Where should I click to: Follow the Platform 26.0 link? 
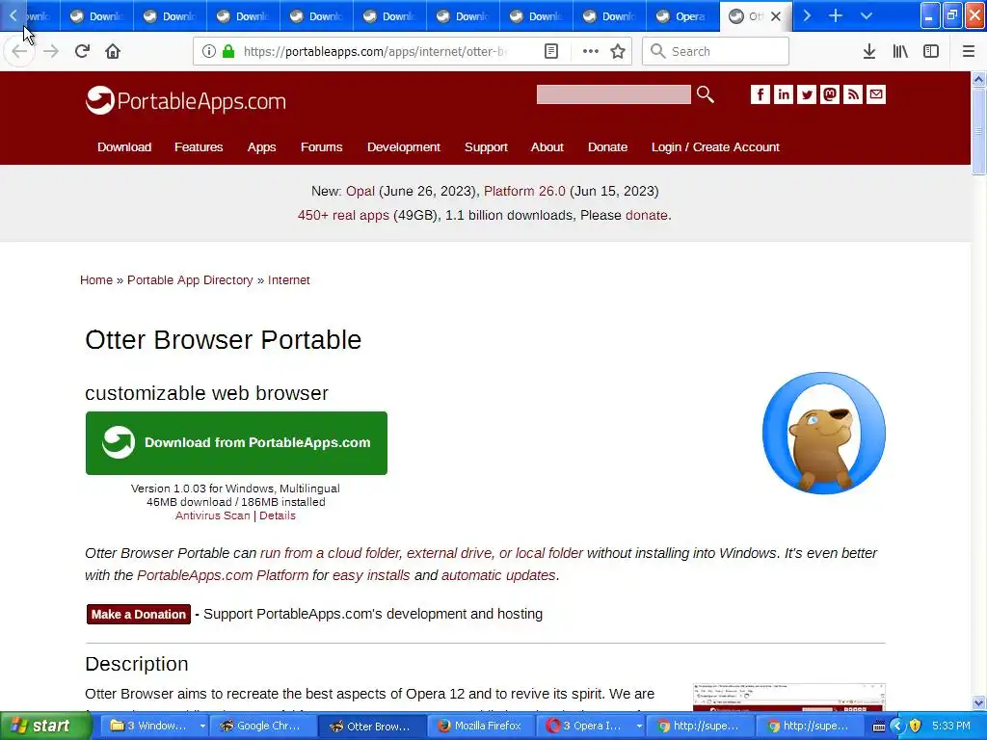(524, 192)
